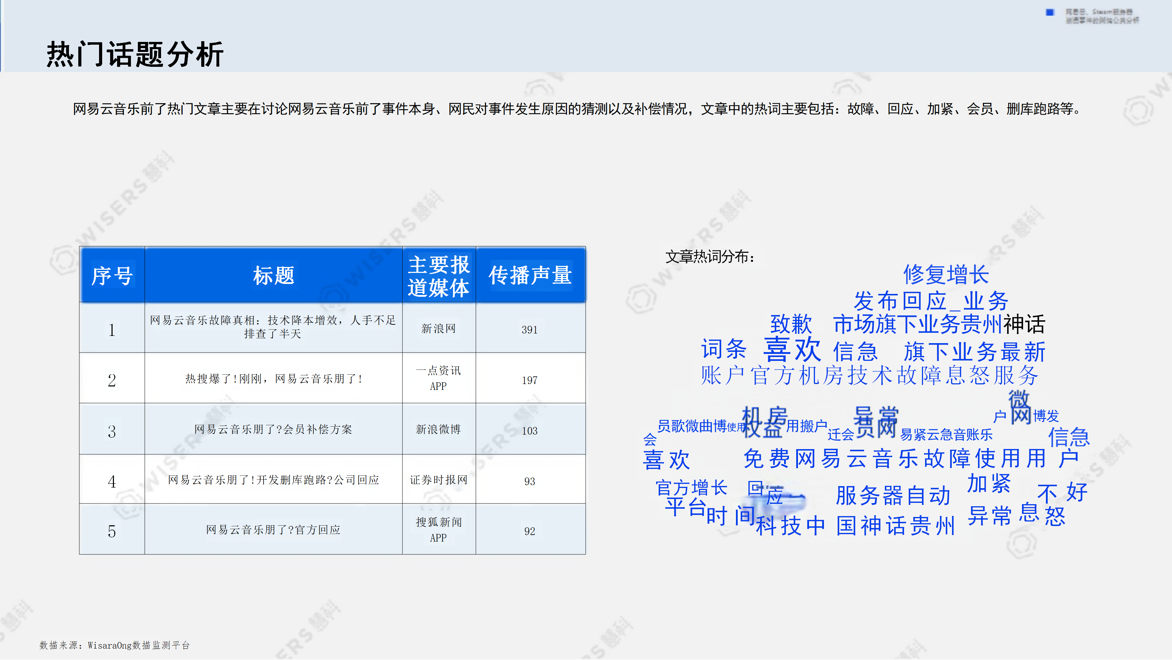Click title 热搜爆了!刚刚，网易云音乐朋了!
The width and height of the screenshot is (1172, 660).
tap(274, 378)
